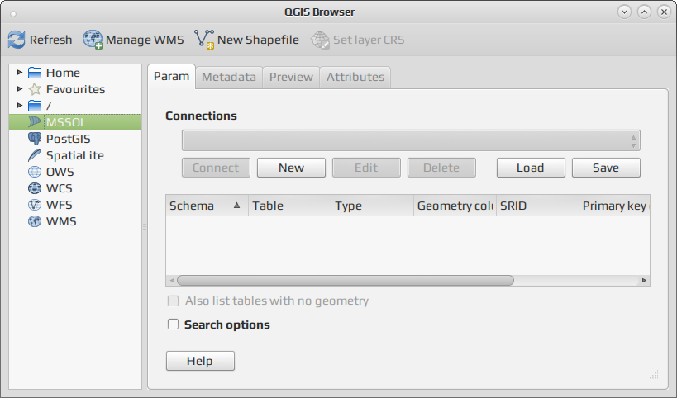Switch to the Preview tab

[291, 77]
